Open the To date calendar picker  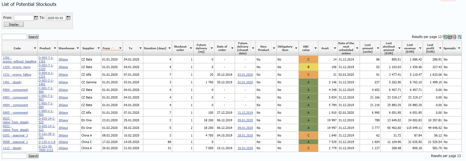(x=68, y=18)
